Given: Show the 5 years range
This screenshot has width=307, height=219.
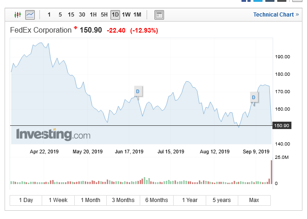Looking at the screenshot, I should tap(222, 200).
